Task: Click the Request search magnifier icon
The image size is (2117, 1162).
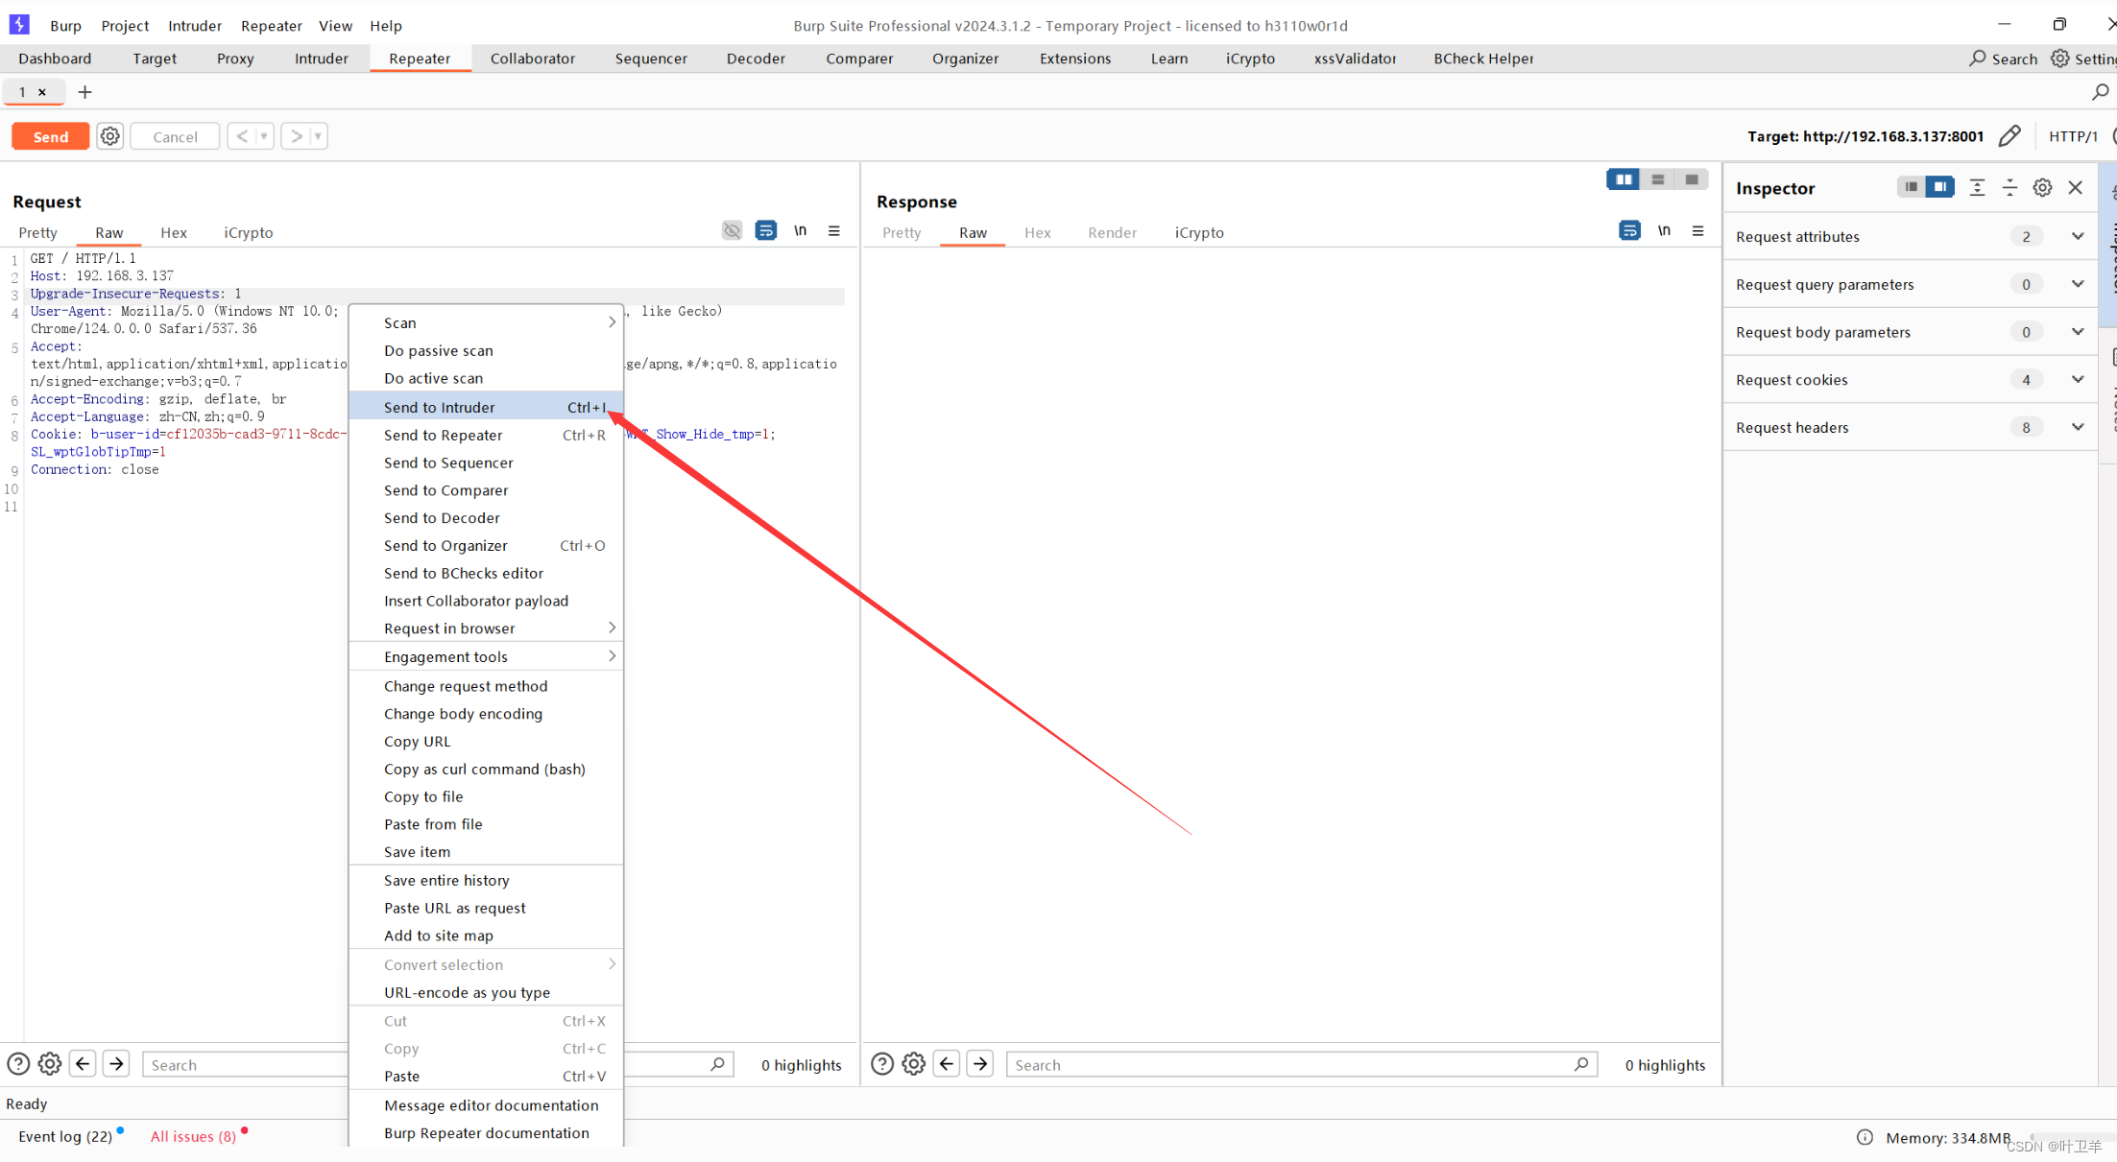Action: [717, 1064]
